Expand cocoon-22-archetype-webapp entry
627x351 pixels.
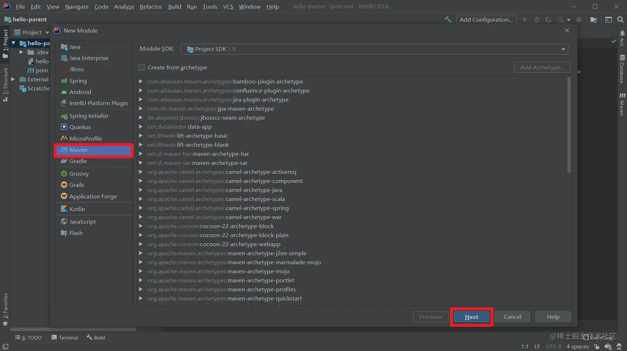[141, 244]
